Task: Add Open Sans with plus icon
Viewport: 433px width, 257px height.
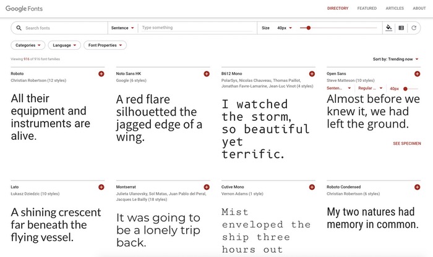Action: click(x=418, y=74)
